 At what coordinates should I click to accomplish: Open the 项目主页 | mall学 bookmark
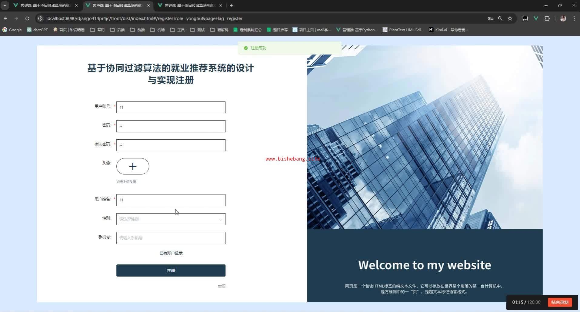tap(312, 30)
